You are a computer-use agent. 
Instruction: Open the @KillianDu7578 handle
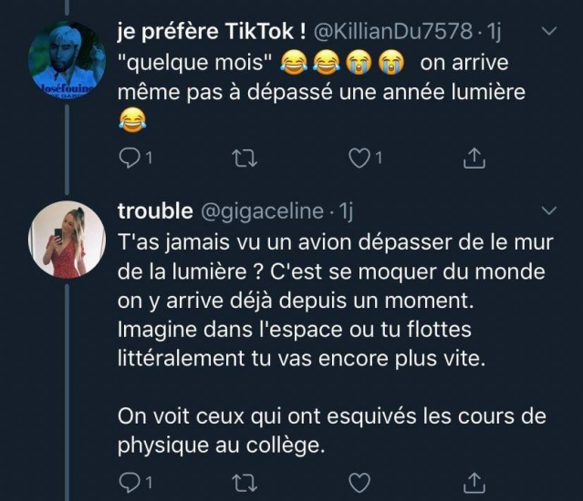pyautogui.click(x=393, y=31)
